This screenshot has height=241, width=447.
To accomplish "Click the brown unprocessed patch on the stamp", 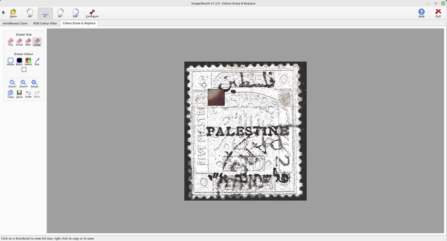I will 216,97.
